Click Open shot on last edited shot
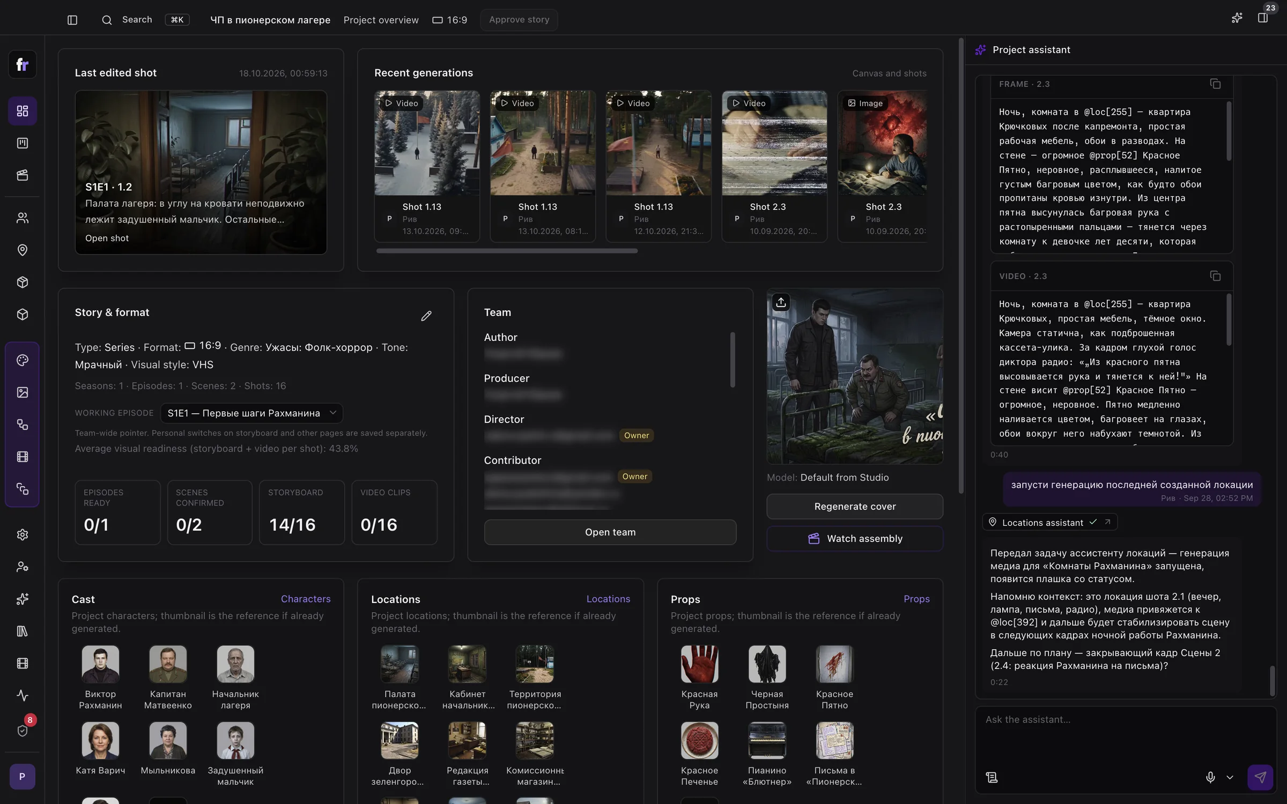 point(107,238)
